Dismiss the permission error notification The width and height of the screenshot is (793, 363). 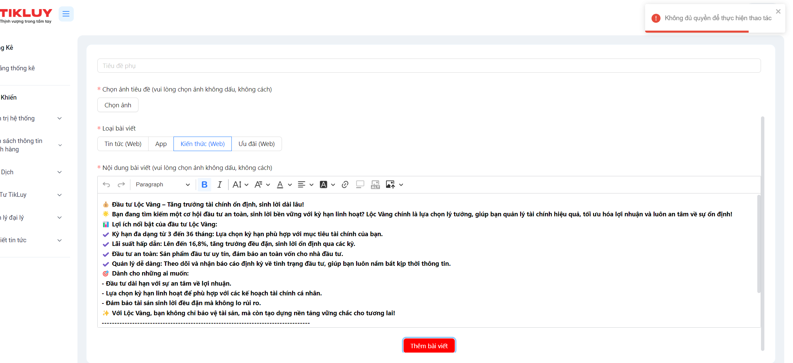click(778, 11)
